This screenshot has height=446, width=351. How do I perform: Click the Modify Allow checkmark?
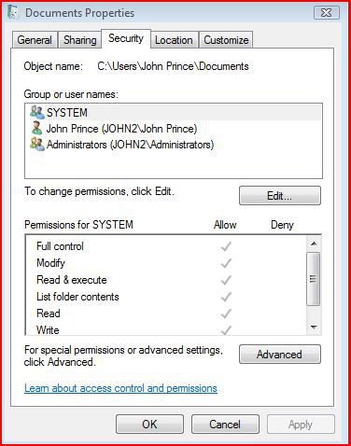tap(226, 263)
